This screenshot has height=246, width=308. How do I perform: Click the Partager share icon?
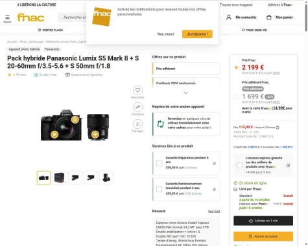(x=137, y=124)
